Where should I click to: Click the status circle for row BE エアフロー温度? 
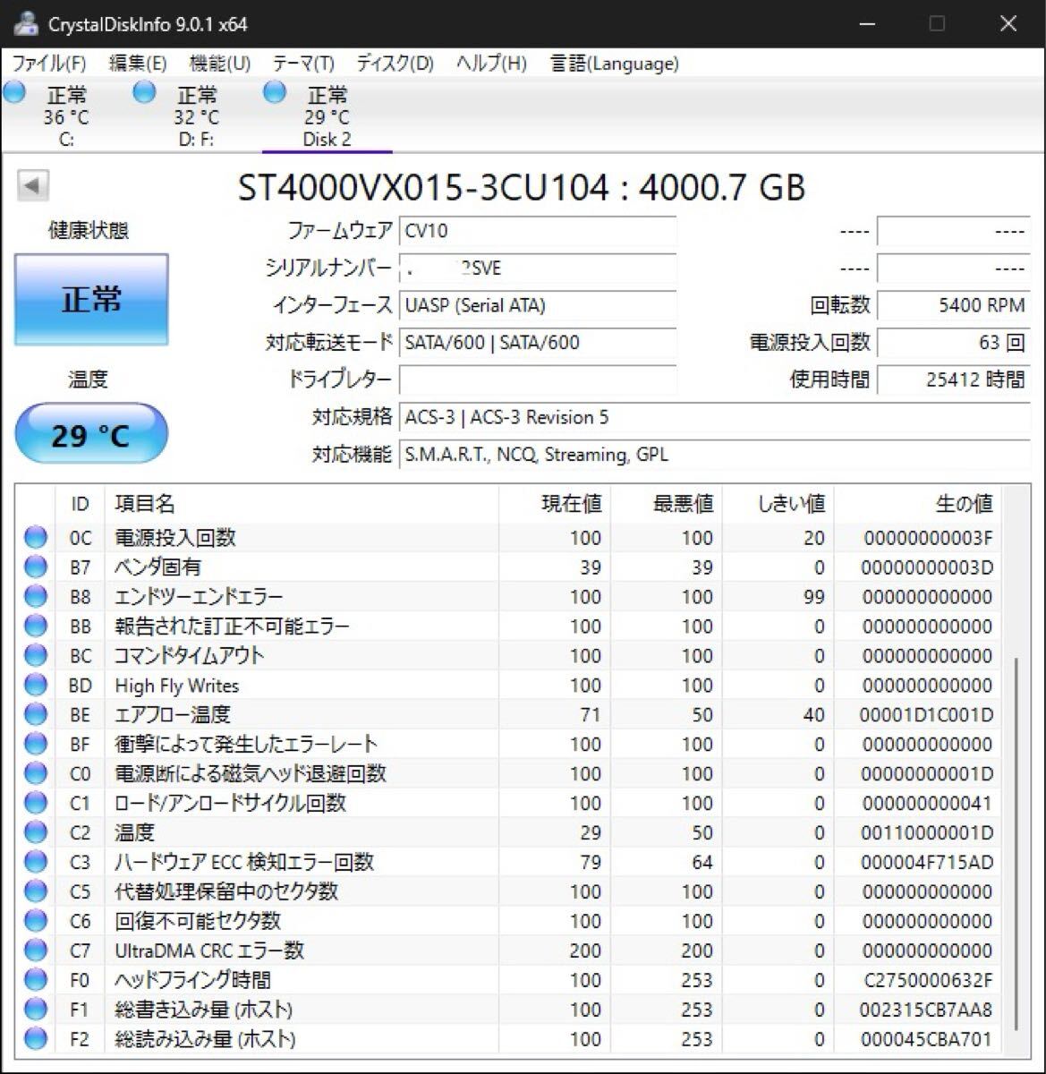pos(36,715)
